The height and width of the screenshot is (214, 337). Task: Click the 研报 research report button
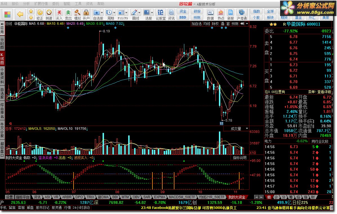click(x=197, y=11)
